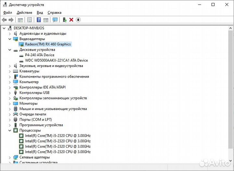Image resolution: width=234 pixels, height=171 pixels.
Task: Expand the Клавиатуры branch
Action: (10, 71)
